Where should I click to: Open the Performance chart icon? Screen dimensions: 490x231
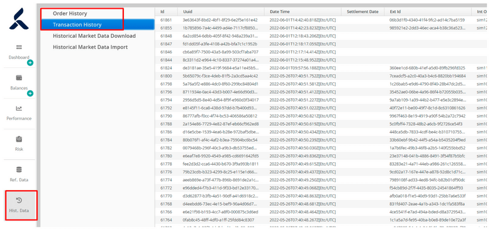19,108
